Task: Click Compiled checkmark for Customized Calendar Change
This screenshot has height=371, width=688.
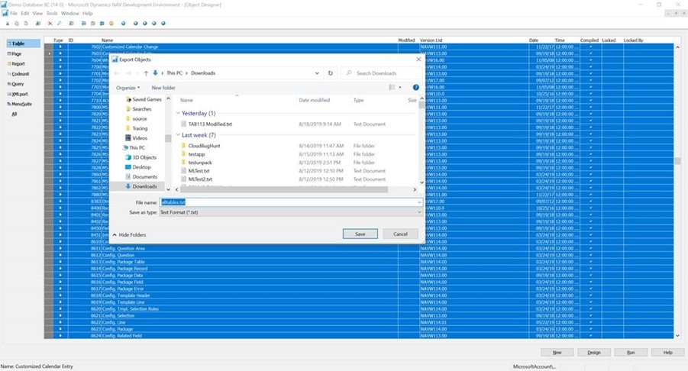Action: tap(590, 47)
